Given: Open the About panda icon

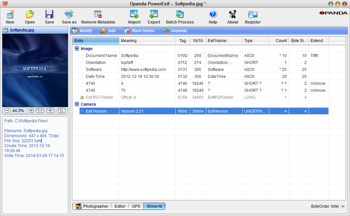Looking at the screenshot, I should click(233, 14).
